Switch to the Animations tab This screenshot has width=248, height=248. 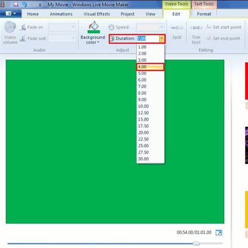coord(61,14)
